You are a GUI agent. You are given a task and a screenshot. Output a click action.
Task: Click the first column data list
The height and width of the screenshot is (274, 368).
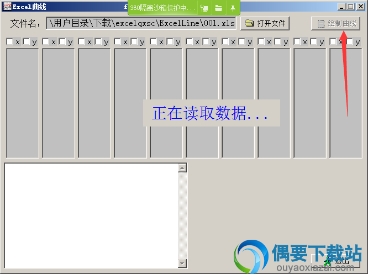pos(23,103)
